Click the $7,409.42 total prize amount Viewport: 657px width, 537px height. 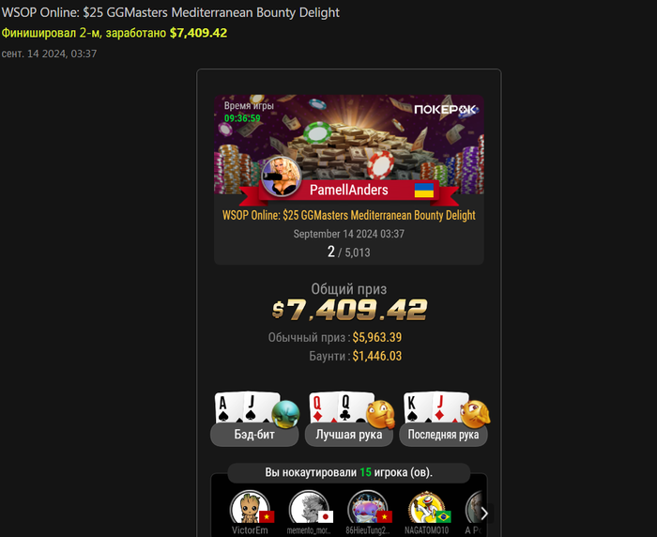click(x=349, y=310)
